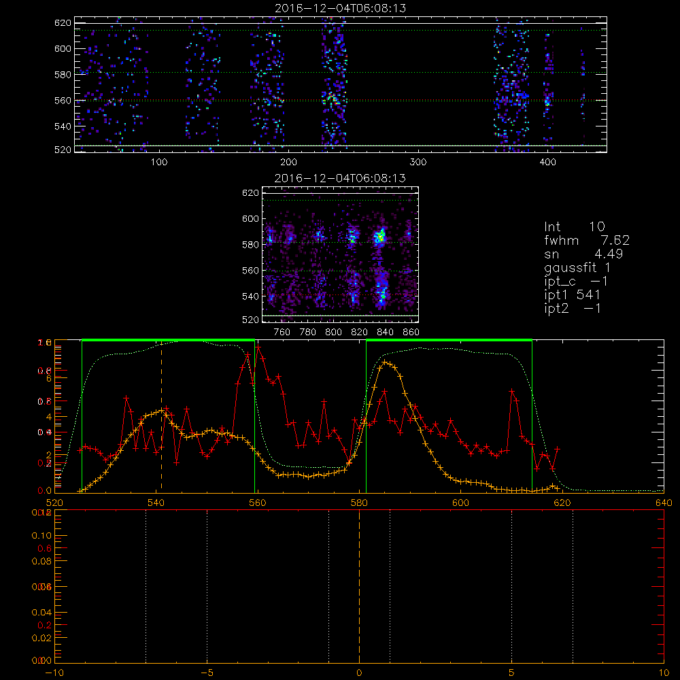Image resolution: width=680 pixels, height=680 pixels.
Task: Click the -10 label on the bottom plot axis
Action: (x=54, y=673)
